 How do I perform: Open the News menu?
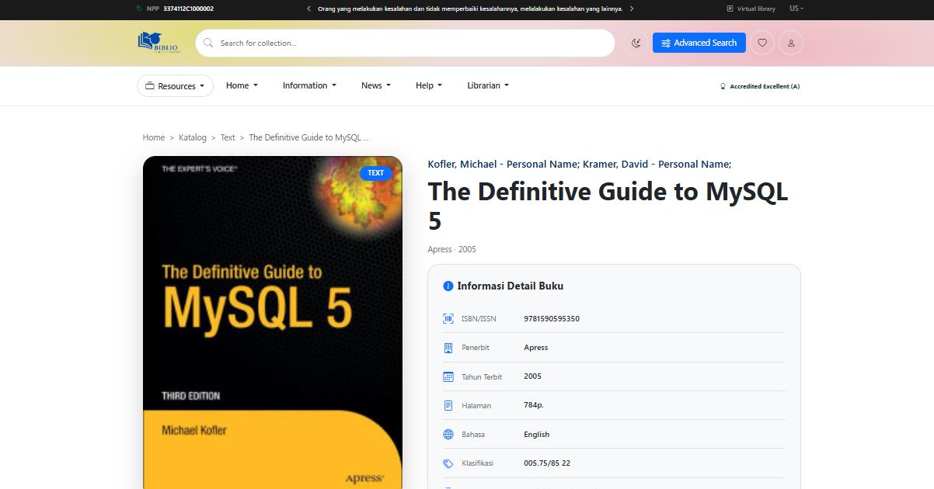point(376,85)
